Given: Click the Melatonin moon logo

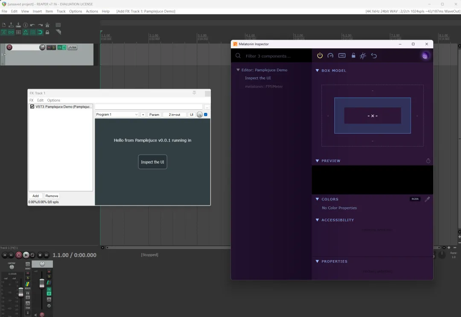Looking at the screenshot, I should click(425, 56).
